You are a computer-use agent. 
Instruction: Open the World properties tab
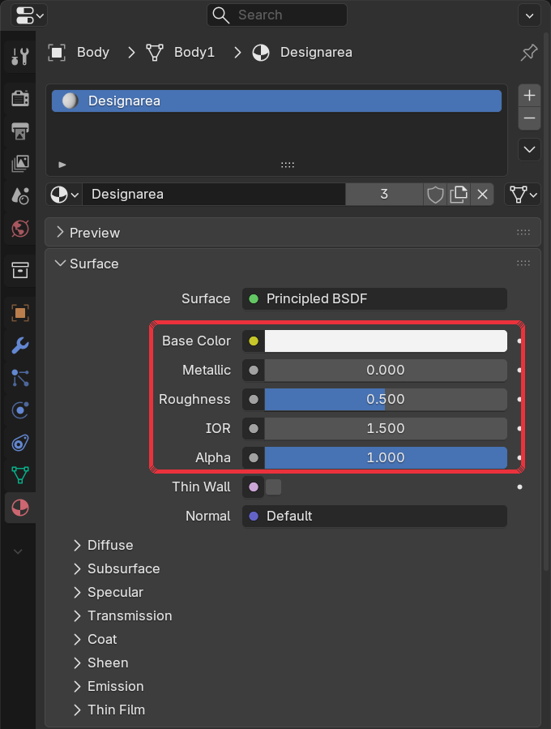(x=20, y=229)
